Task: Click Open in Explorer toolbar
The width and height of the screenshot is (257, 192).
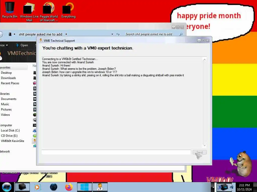Action: click(22, 45)
